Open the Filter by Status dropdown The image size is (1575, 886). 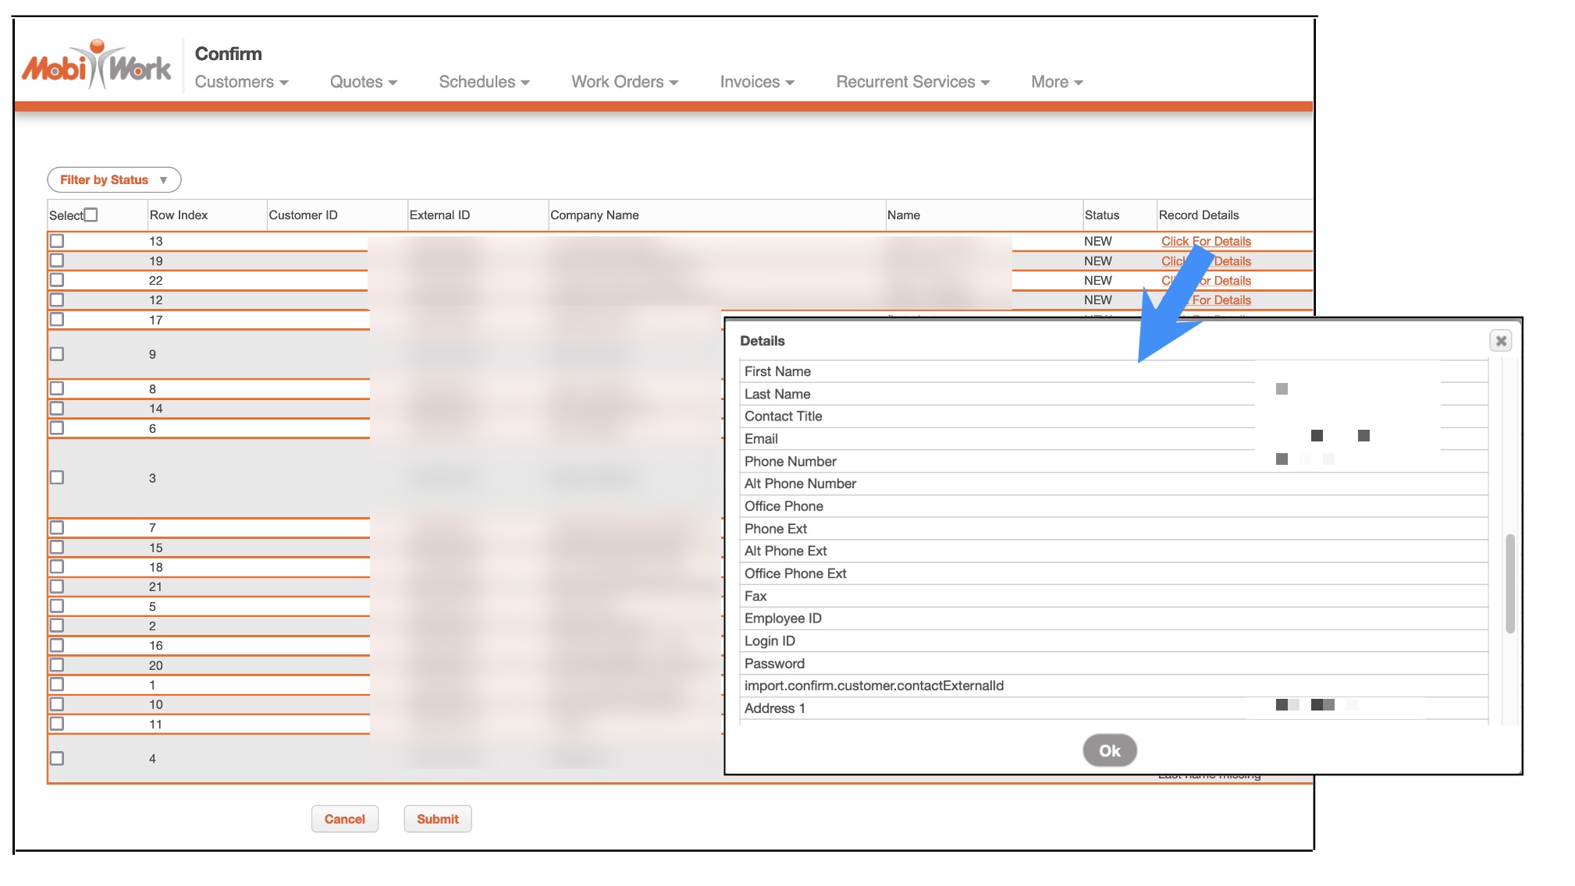click(114, 180)
